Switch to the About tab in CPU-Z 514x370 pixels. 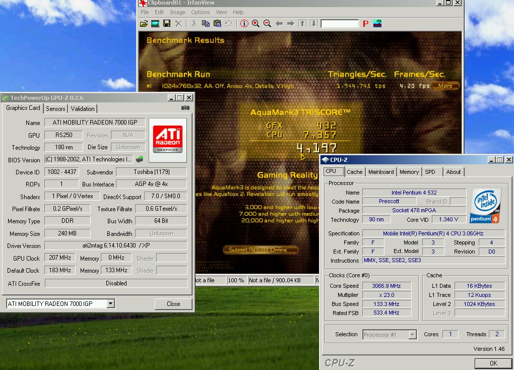[x=454, y=172]
